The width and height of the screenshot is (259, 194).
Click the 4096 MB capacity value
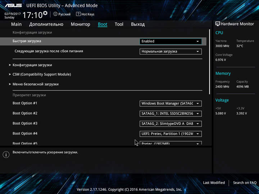point(242,87)
